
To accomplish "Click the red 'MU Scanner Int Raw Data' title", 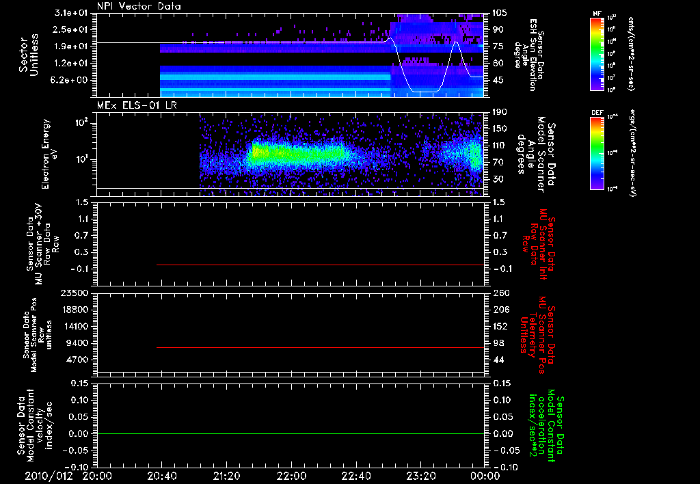I will pyautogui.click(x=539, y=244).
